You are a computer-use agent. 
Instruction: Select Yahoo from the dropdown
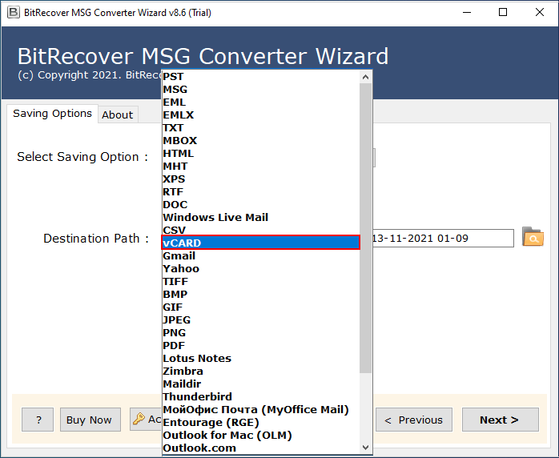pyautogui.click(x=261, y=269)
